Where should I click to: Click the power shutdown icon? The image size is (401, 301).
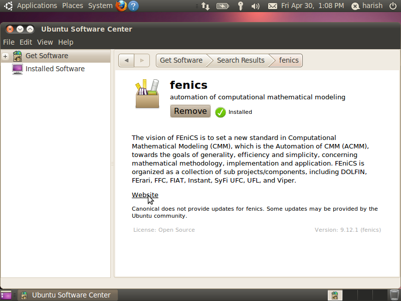392,6
